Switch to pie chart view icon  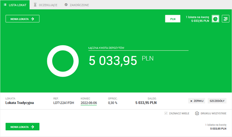pyautogui.click(x=215, y=19)
